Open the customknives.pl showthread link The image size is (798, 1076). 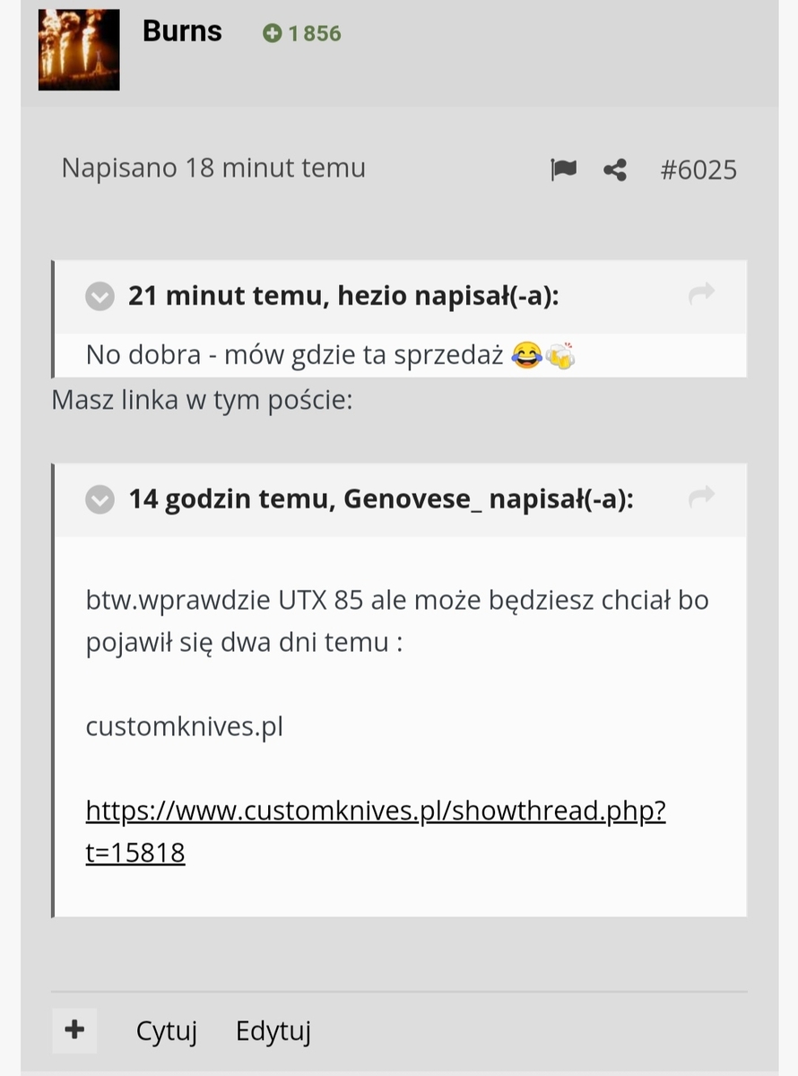pos(375,811)
